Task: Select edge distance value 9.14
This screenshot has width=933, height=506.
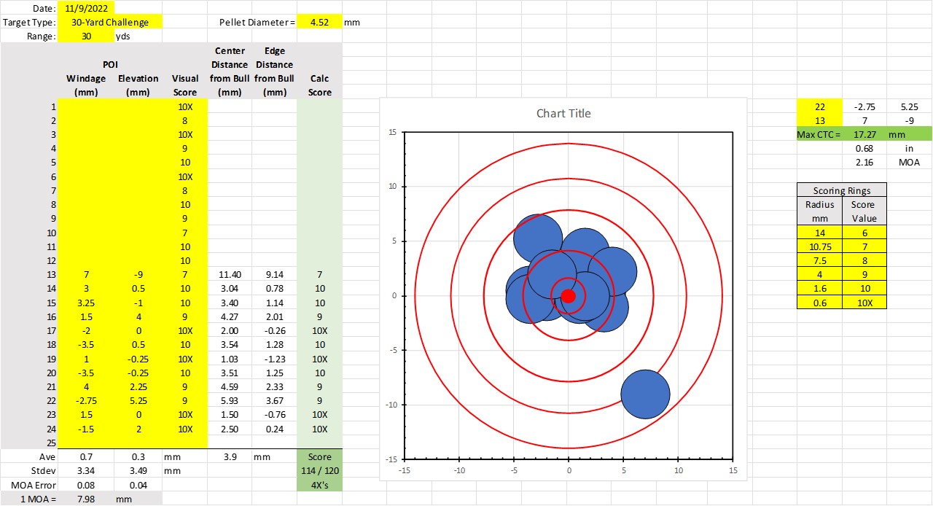Action: (275, 275)
